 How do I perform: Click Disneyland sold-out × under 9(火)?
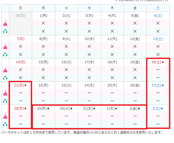(66, 46)
